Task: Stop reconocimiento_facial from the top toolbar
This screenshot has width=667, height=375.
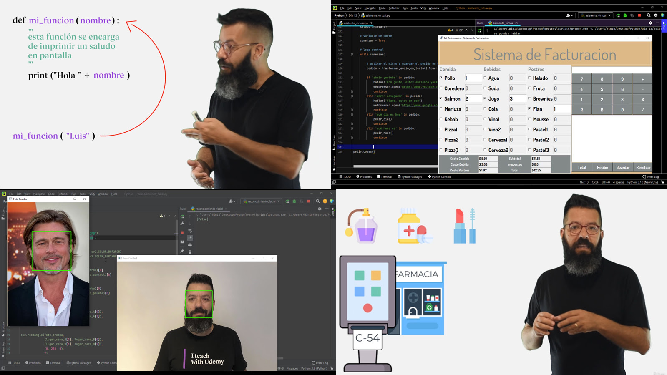Action: click(309, 201)
